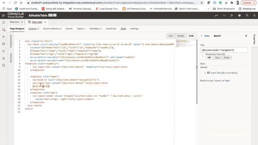258x145 pixels.
Task: Expand the Structure side panel
Action: (11, 58)
